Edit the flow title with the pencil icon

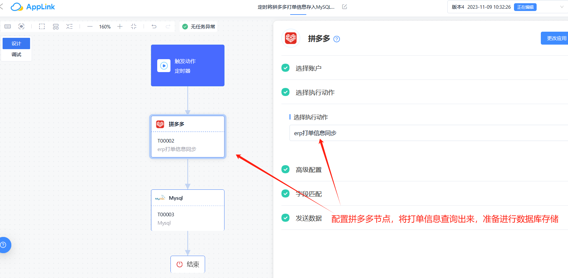click(x=344, y=7)
